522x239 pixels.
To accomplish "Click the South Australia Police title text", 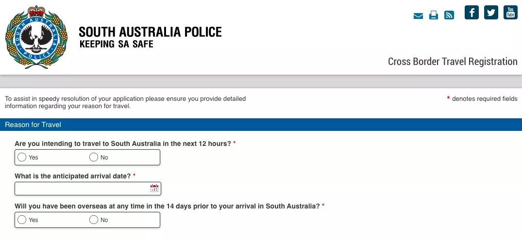I will click(150, 32).
